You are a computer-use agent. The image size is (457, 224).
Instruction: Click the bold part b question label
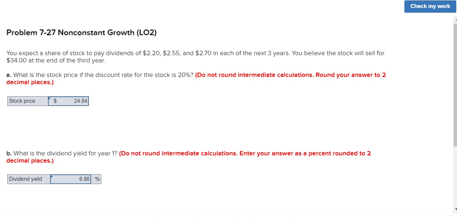tap(9, 153)
